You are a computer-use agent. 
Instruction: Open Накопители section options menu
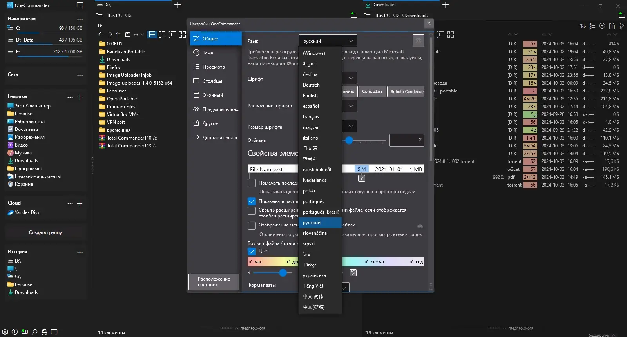click(x=80, y=19)
